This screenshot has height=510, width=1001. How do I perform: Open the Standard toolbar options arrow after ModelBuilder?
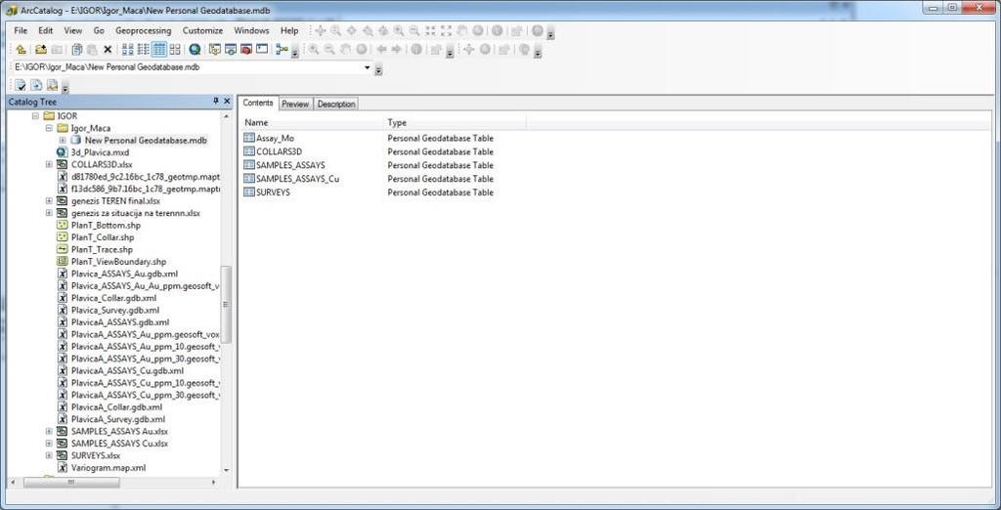tap(295, 54)
